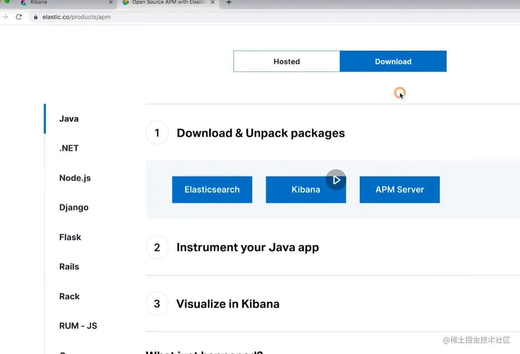Click the browser forward arrow

(x=5, y=17)
